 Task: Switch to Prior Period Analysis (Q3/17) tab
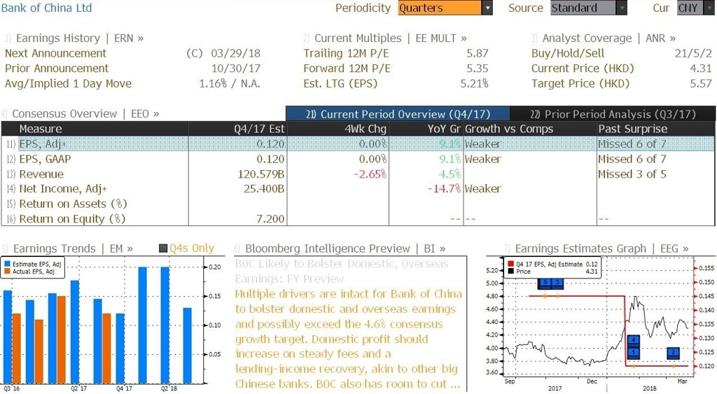tap(613, 114)
